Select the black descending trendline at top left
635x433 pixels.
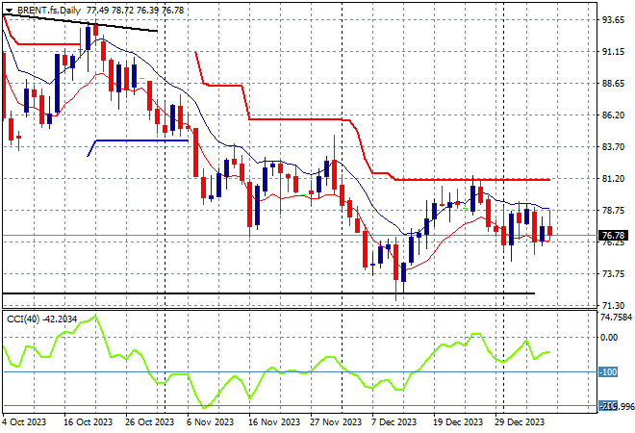point(80,23)
